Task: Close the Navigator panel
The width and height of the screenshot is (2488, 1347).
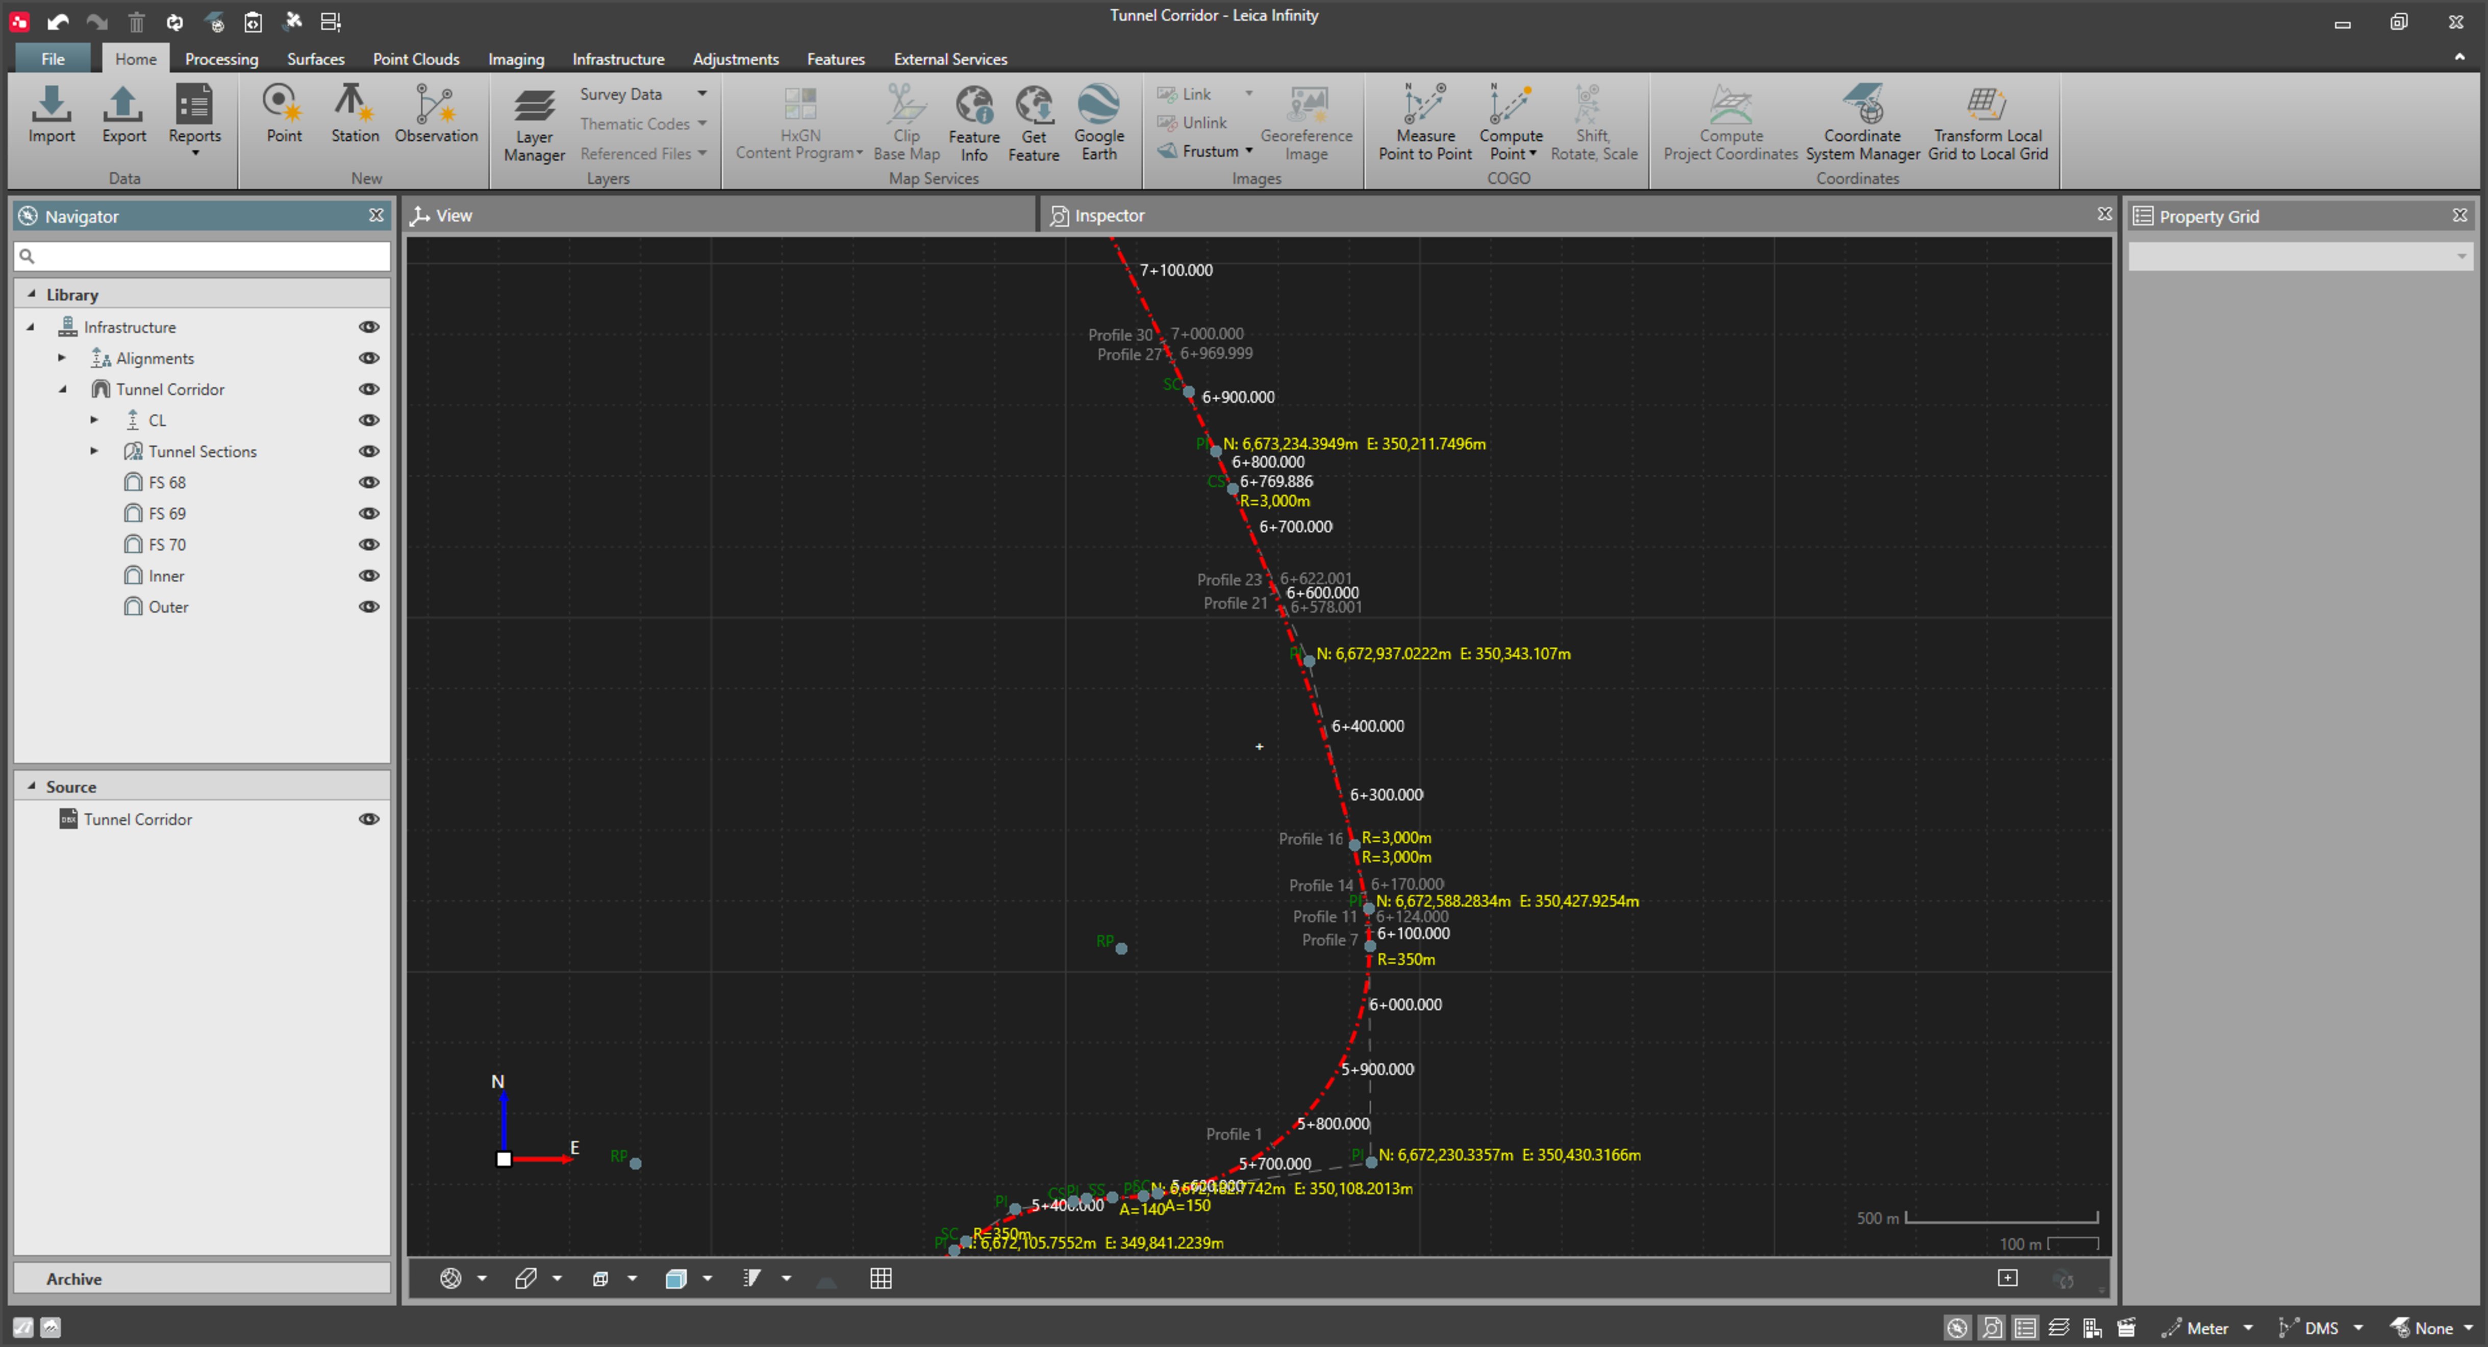Action: click(x=375, y=215)
